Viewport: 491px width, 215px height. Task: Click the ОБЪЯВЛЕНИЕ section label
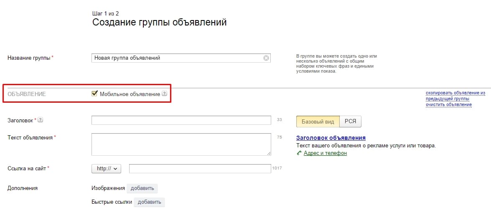point(27,94)
